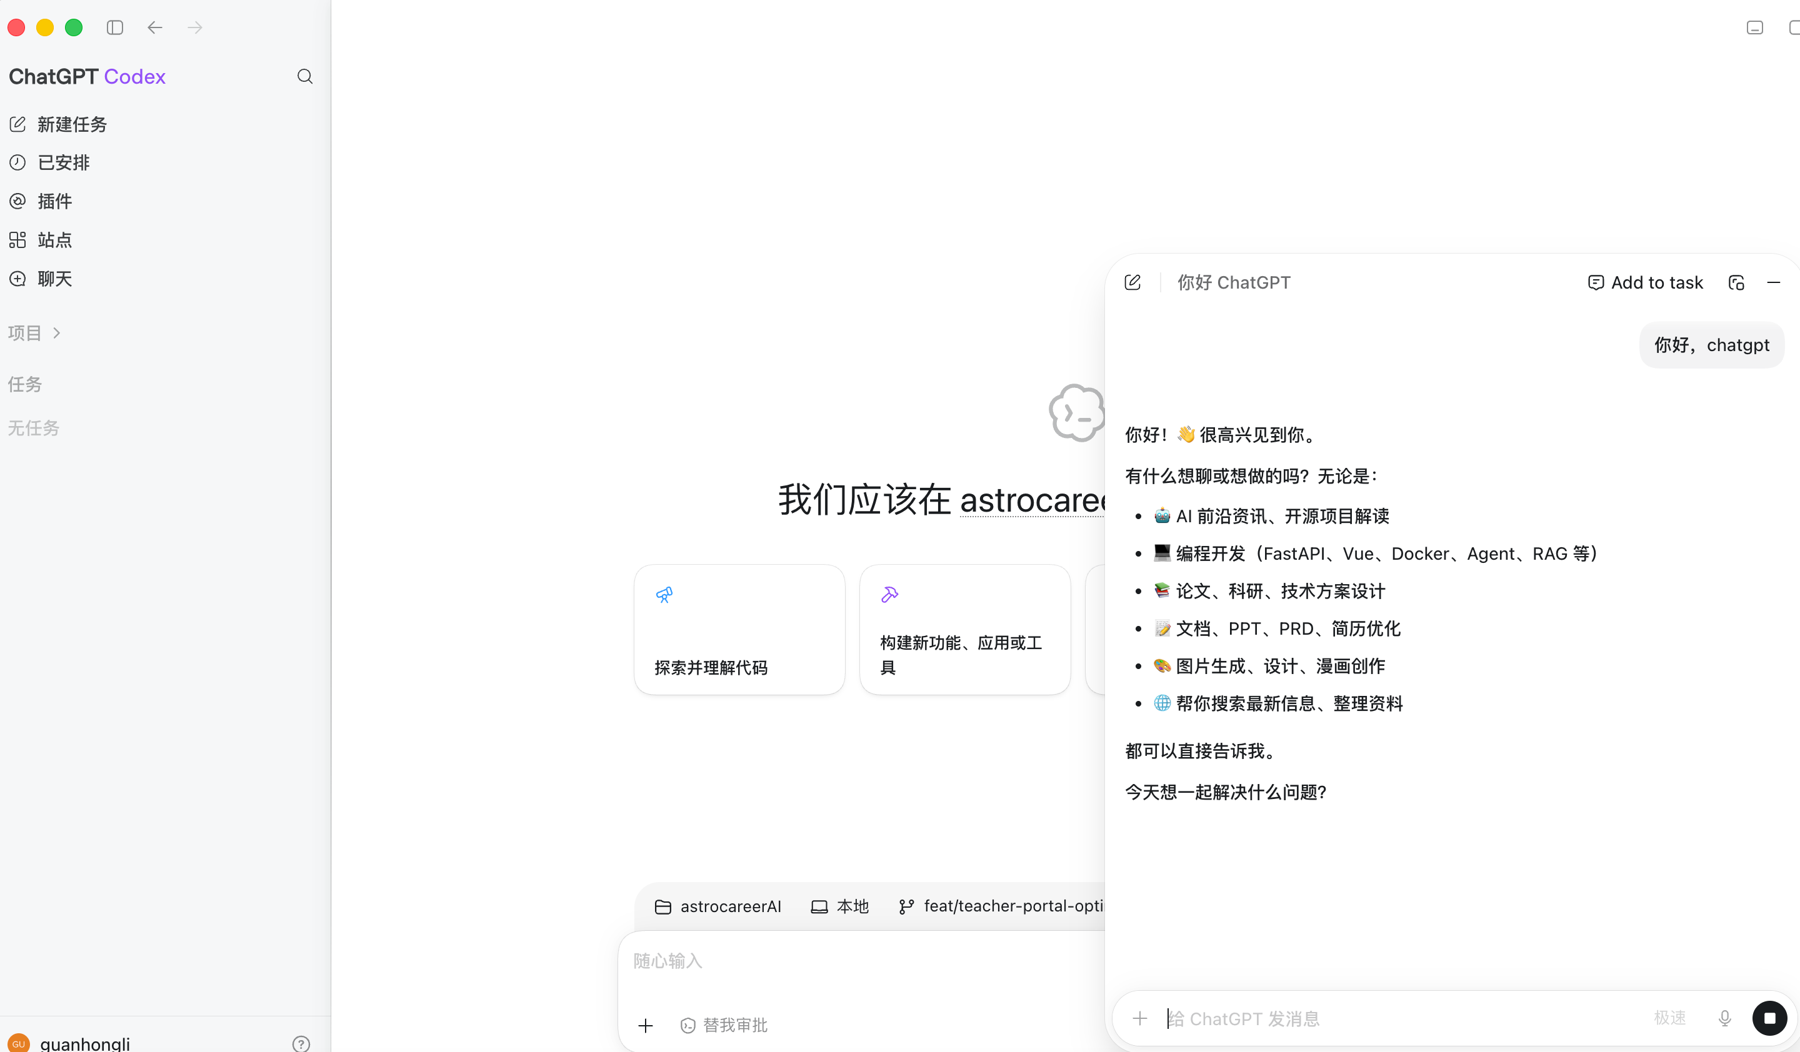Click the line 今天想一起解决什么问题?
1800x1052 pixels.
pyautogui.click(x=1226, y=792)
